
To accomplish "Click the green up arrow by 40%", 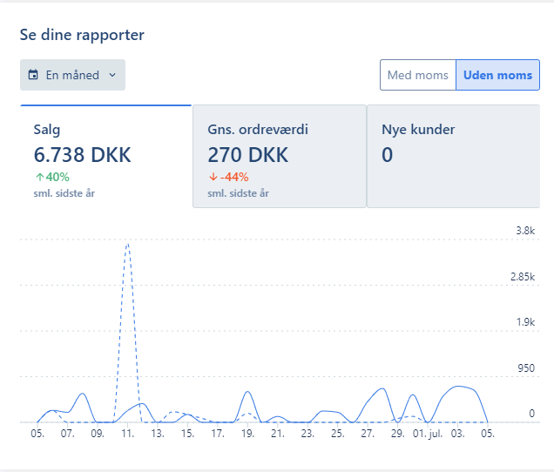I will 39,177.
